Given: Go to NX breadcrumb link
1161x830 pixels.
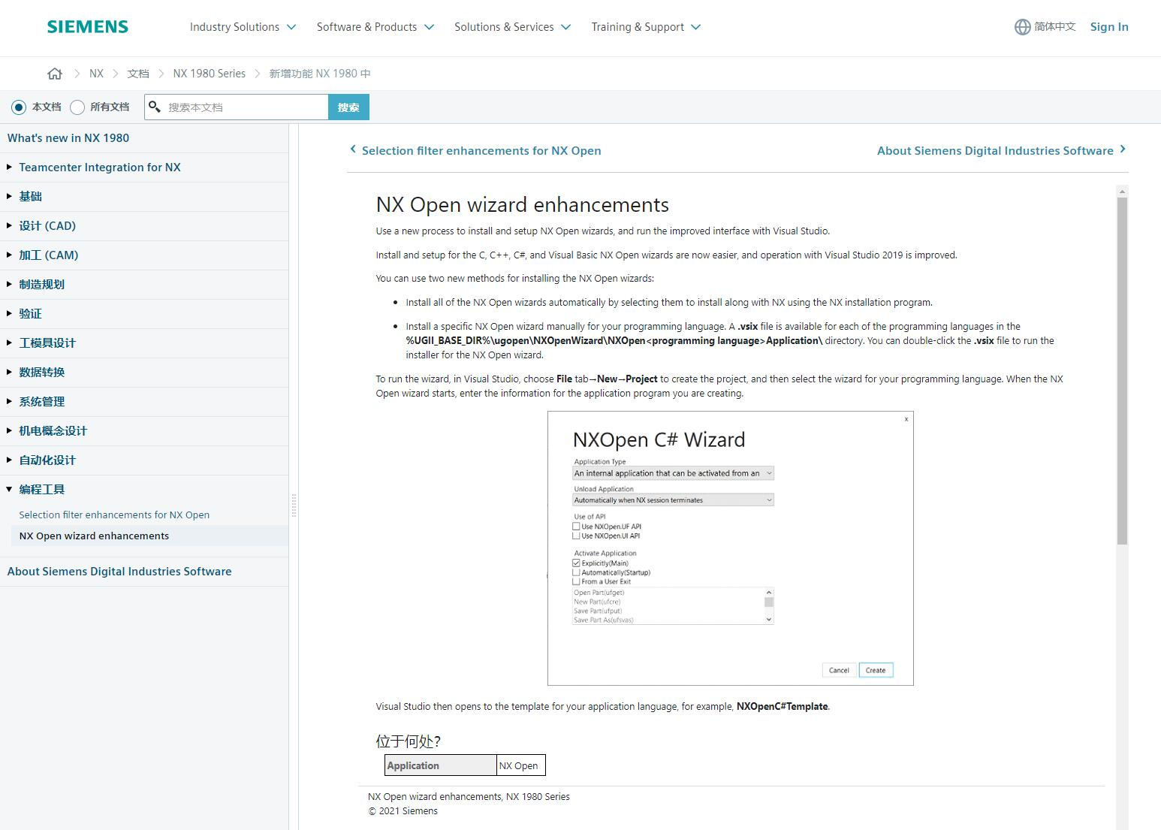Looking at the screenshot, I should [96, 74].
